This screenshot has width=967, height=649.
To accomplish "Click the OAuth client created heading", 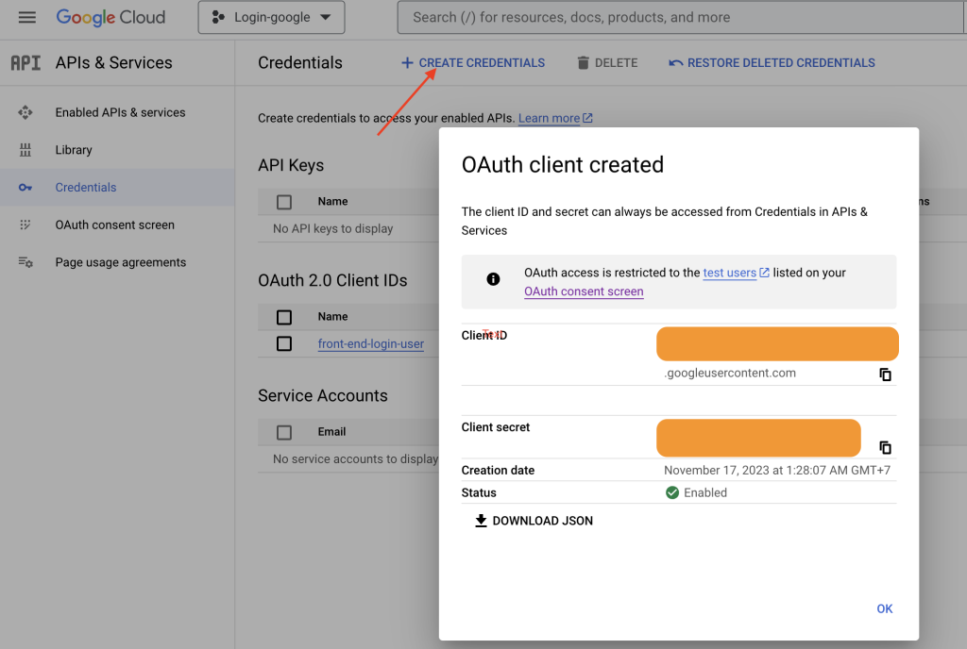I will pos(563,165).
